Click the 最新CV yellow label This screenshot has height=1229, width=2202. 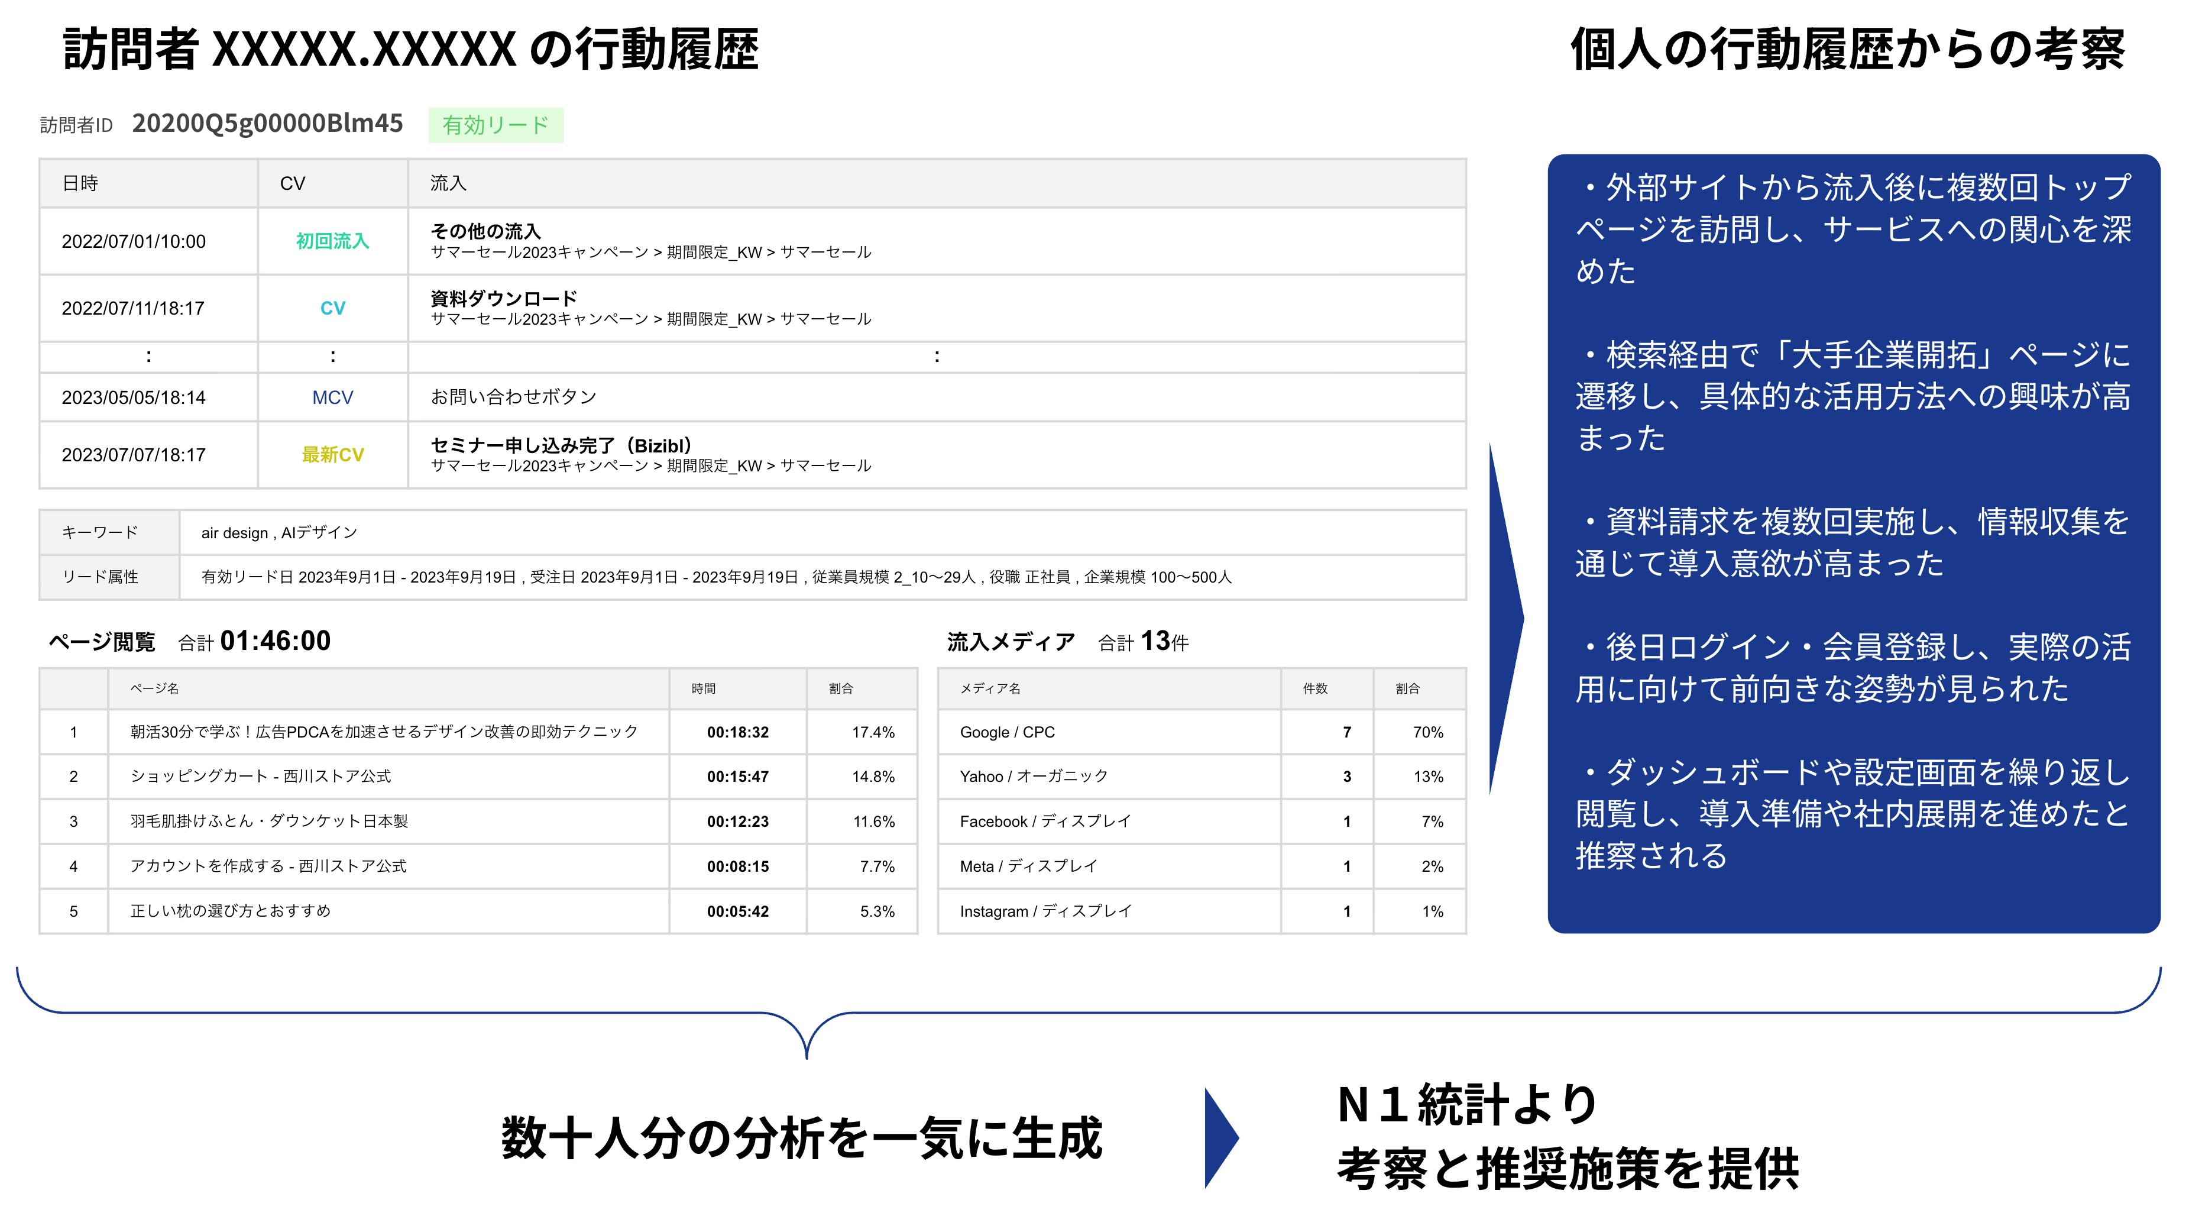[x=332, y=455]
